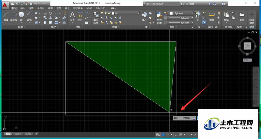Click the Measure (测量) tool
This screenshot has height=139, width=261.
tap(212, 16)
